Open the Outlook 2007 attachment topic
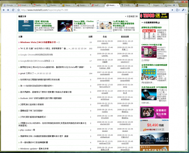This screenshot has height=153, width=189. [41, 98]
